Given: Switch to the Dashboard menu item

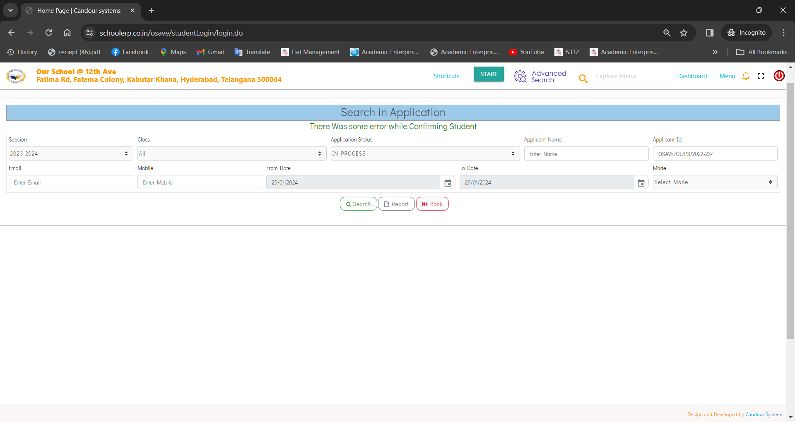Looking at the screenshot, I should (x=691, y=76).
